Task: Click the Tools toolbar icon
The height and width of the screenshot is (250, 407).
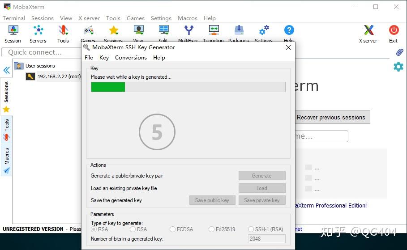Action: 63,34
